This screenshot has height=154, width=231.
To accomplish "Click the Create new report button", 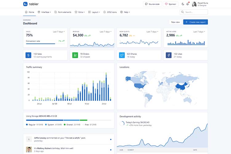I will [195, 22].
